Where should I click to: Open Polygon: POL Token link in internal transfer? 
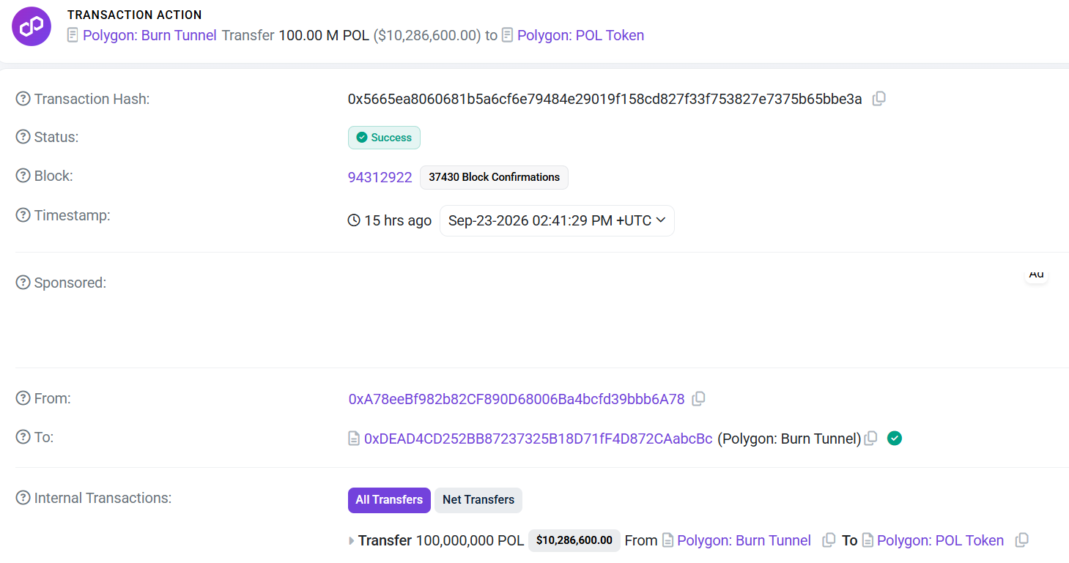pyautogui.click(x=940, y=540)
